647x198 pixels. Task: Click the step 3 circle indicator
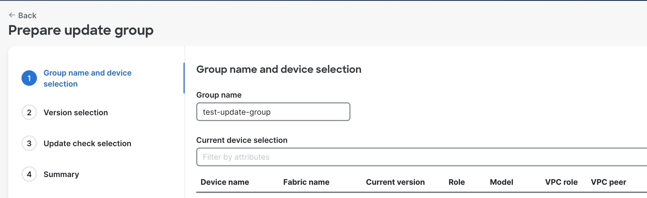(29, 143)
